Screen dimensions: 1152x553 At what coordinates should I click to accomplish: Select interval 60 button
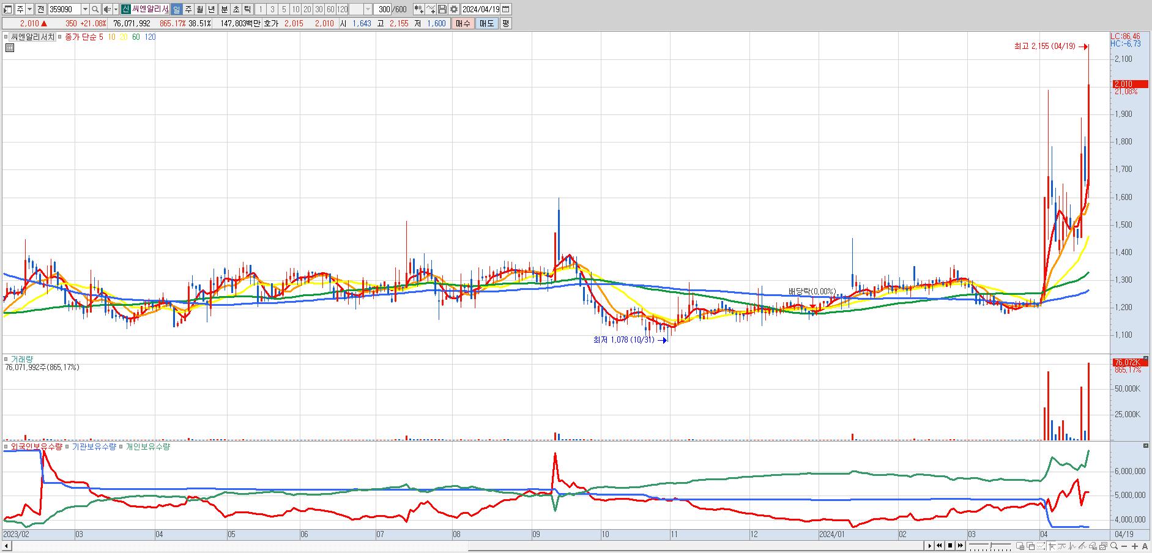330,9
